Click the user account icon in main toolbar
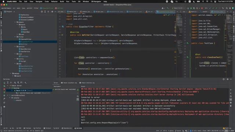This screenshot has height=132, width=235. (x=163, y=8)
